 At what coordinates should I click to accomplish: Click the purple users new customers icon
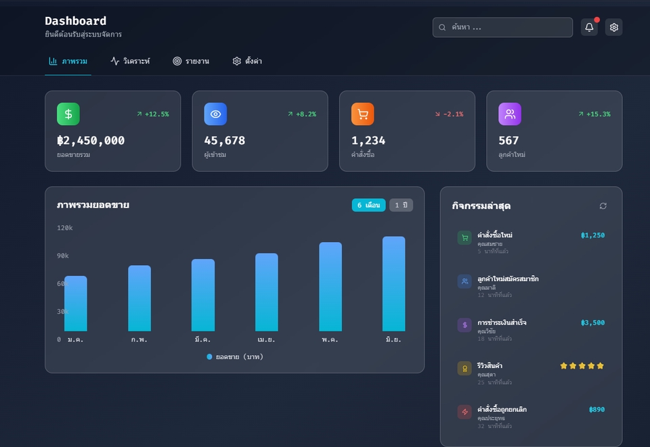pyautogui.click(x=510, y=114)
